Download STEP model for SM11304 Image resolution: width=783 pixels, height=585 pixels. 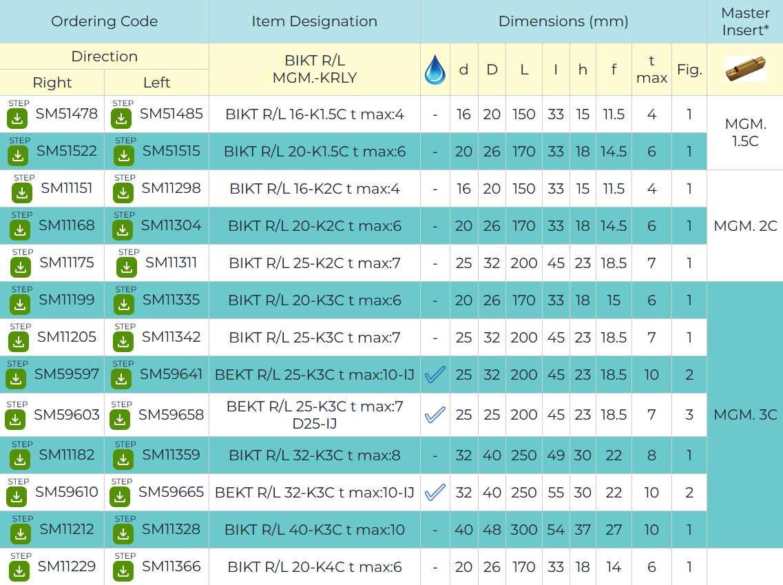pyautogui.click(x=124, y=229)
